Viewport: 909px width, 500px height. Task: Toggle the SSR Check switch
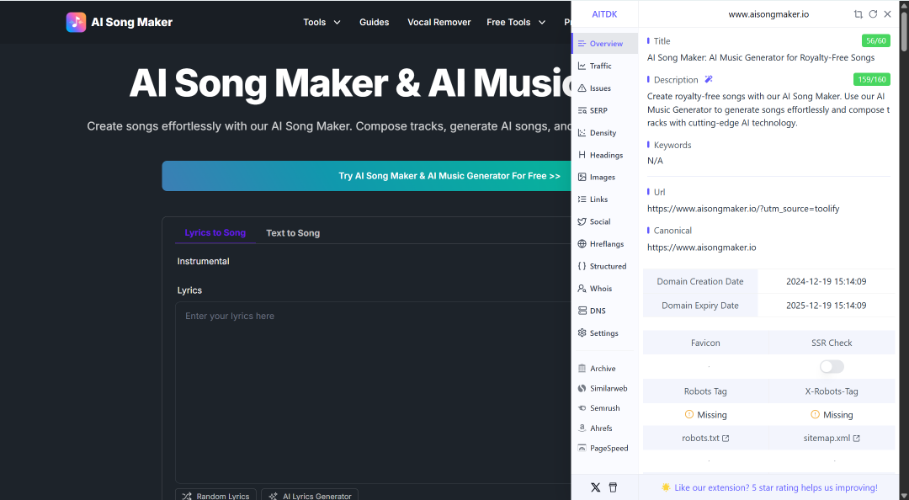point(832,367)
